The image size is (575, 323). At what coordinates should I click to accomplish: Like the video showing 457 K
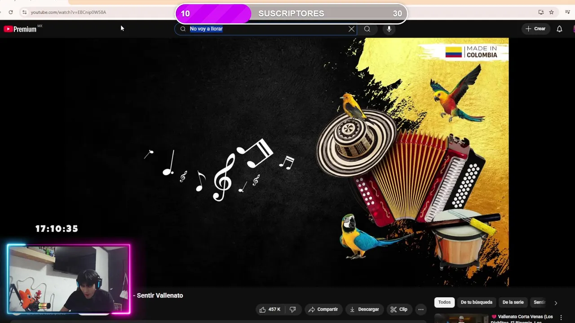(x=270, y=310)
